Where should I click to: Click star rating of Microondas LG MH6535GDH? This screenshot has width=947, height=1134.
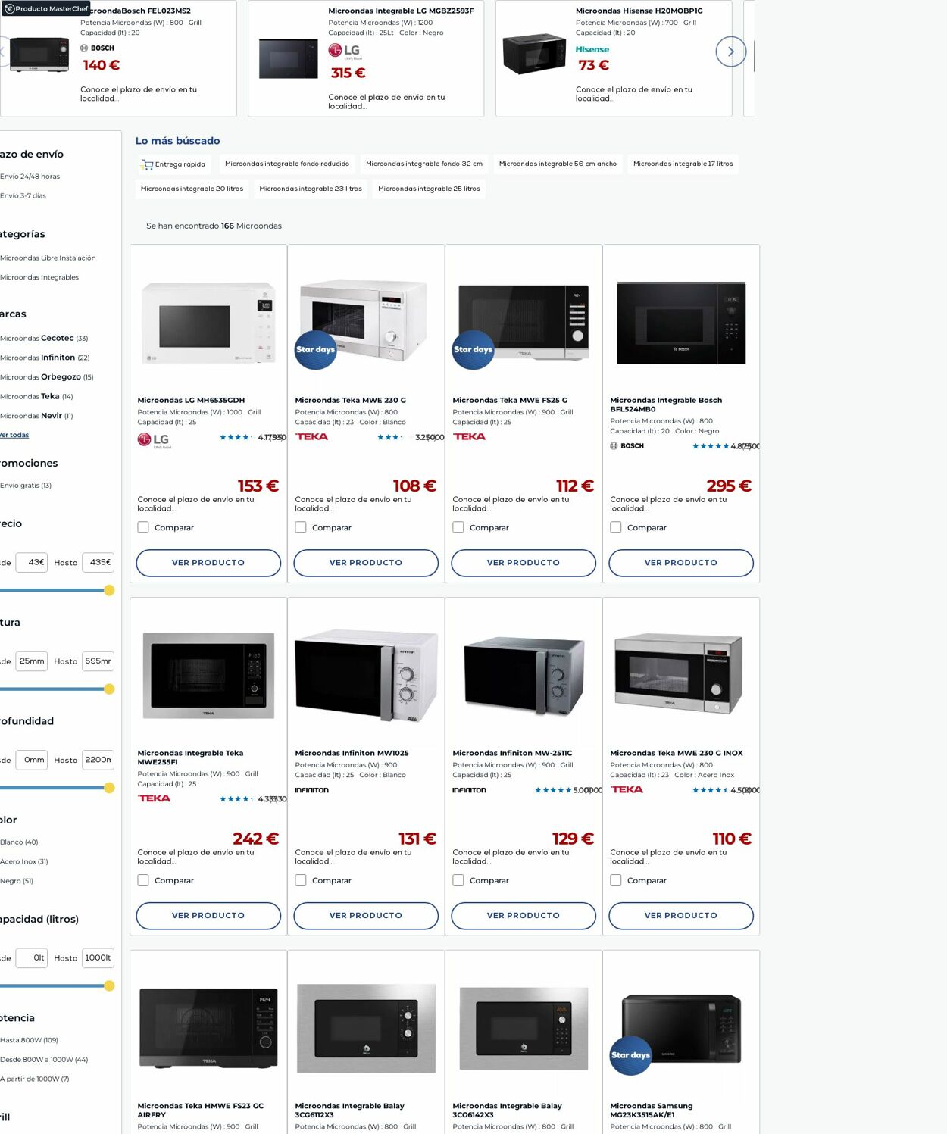(236, 438)
